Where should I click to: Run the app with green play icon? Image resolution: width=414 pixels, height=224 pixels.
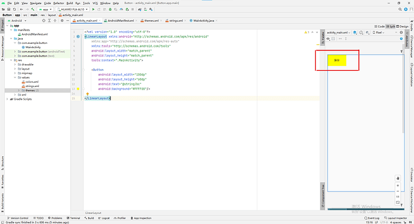click(x=93, y=9)
